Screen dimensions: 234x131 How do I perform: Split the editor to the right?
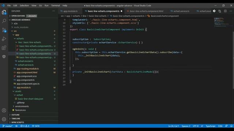(x=225, y=11)
